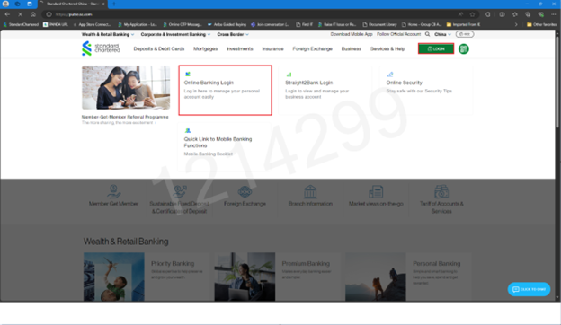Open the Collections icon
Viewport: 561px width, 325px height.
coord(528,14)
